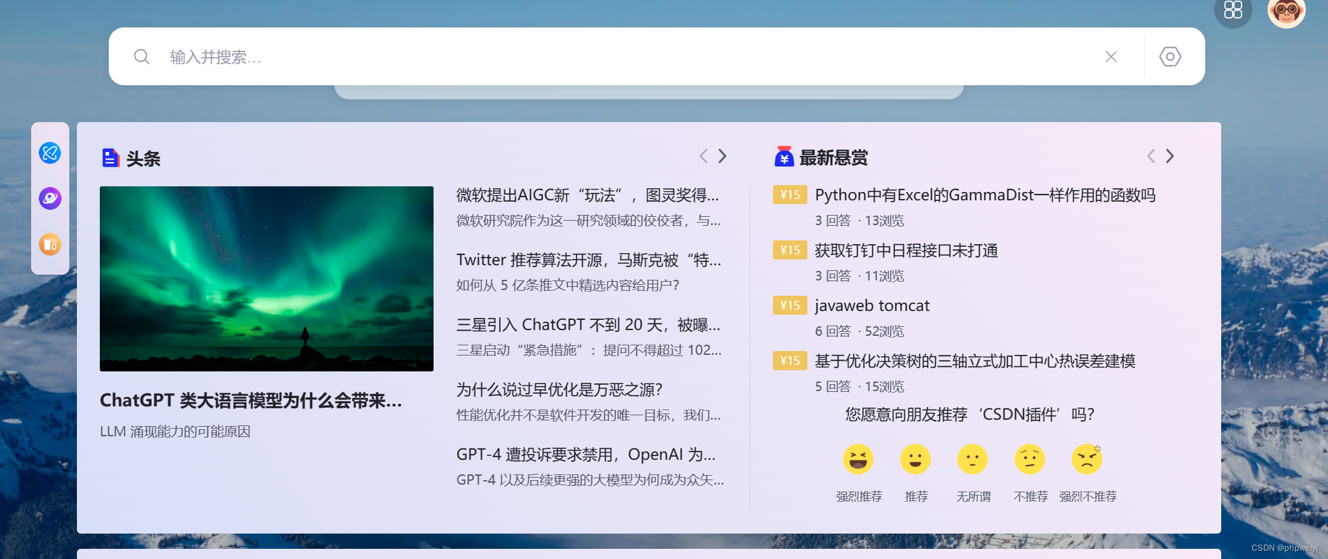Viewport: 1328px width, 559px height.
Task: Click 5 回答 · 15浏览 stats
Action: tap(859, 387)
